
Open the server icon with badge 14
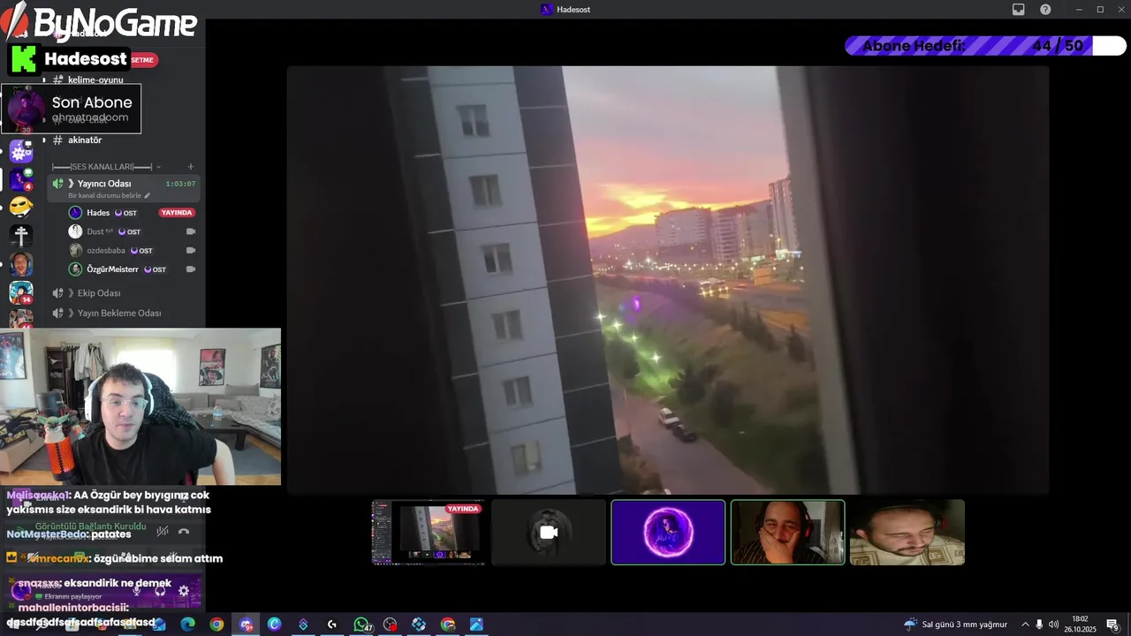pyautogui.click(x=21, y=292)
